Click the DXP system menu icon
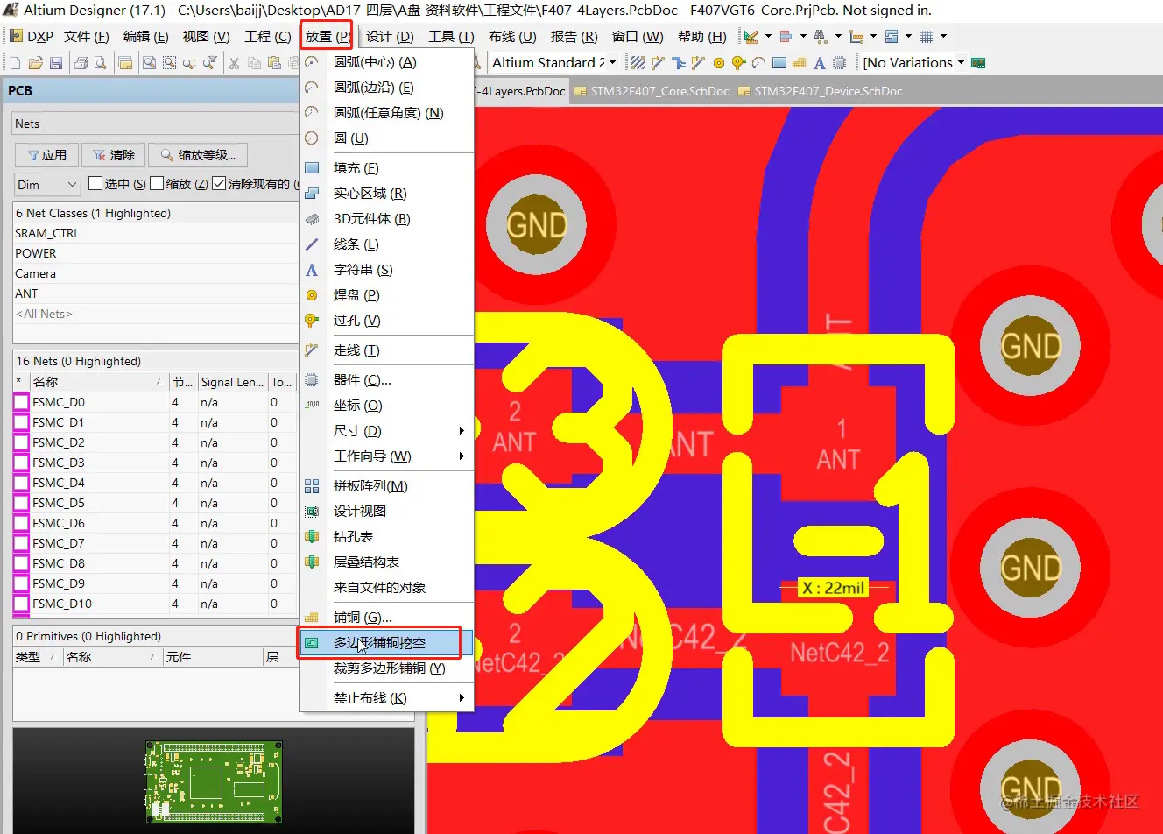This screenshot has height=834, width=1163. click(x=16, y=37)
